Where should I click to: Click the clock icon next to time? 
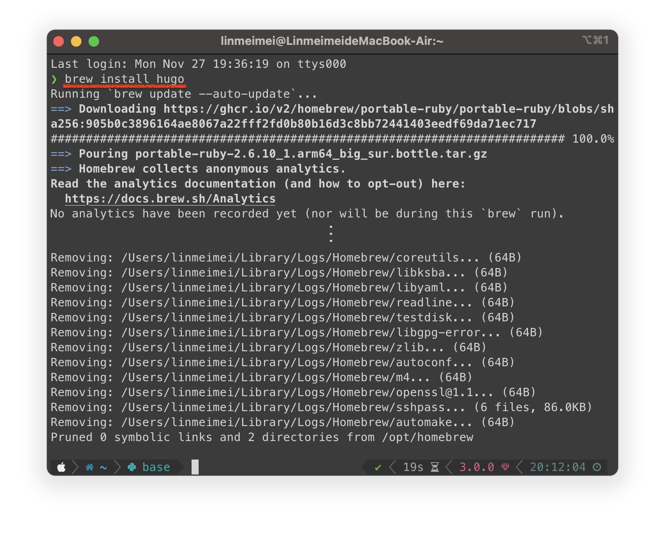[x=597, y=467]
